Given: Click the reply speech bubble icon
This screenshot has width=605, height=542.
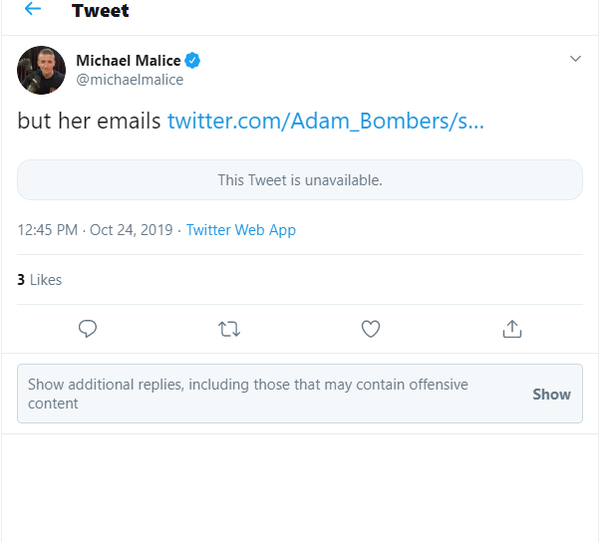Looking at the screenshot, I should 88,329.
